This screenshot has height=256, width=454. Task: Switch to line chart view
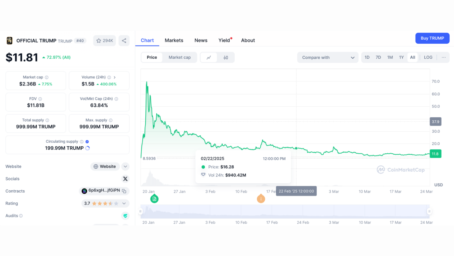(x=209, y=58)
